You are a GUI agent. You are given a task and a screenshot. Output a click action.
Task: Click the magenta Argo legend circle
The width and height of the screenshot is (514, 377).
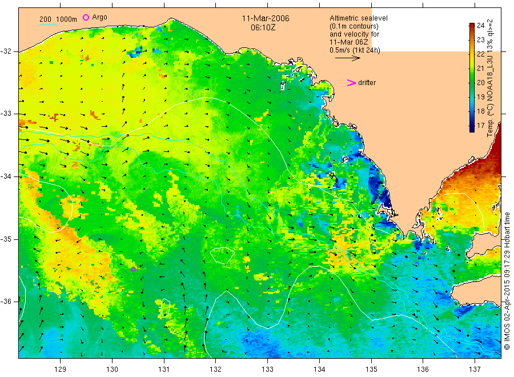click(86, 17)
